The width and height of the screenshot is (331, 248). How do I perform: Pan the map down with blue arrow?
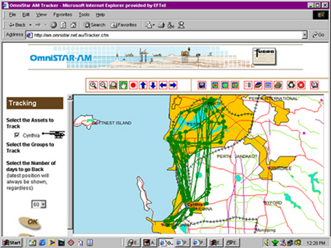coord(153,85)
